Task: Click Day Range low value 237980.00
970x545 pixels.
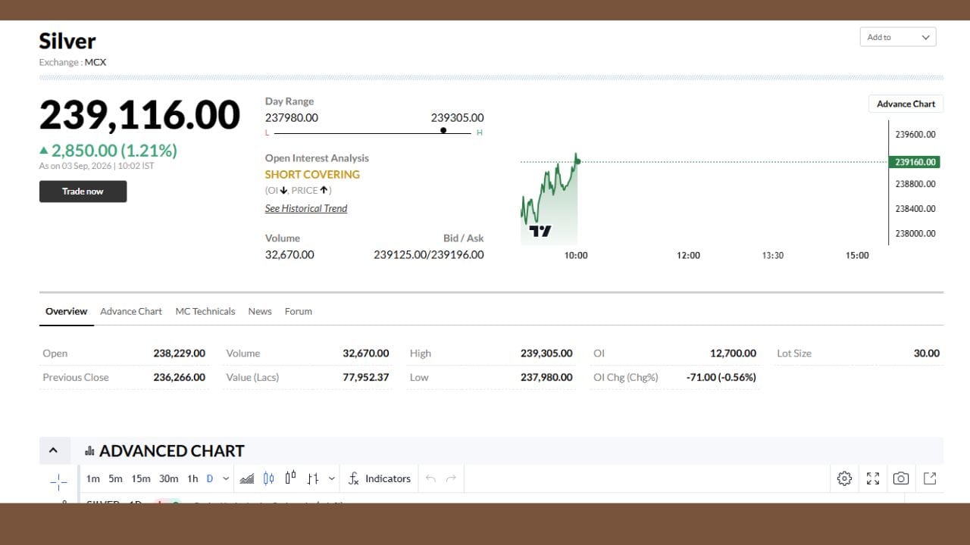Action: click(292, 117)
